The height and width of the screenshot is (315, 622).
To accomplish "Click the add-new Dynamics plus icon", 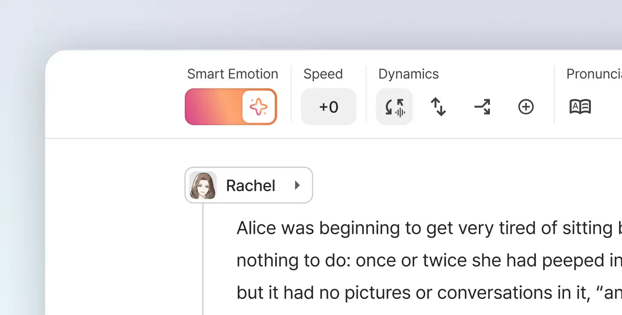I will click(526, 106).
